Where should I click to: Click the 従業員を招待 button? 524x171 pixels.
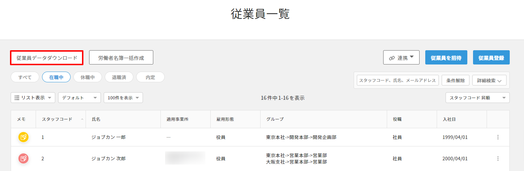tap(446, 58)
